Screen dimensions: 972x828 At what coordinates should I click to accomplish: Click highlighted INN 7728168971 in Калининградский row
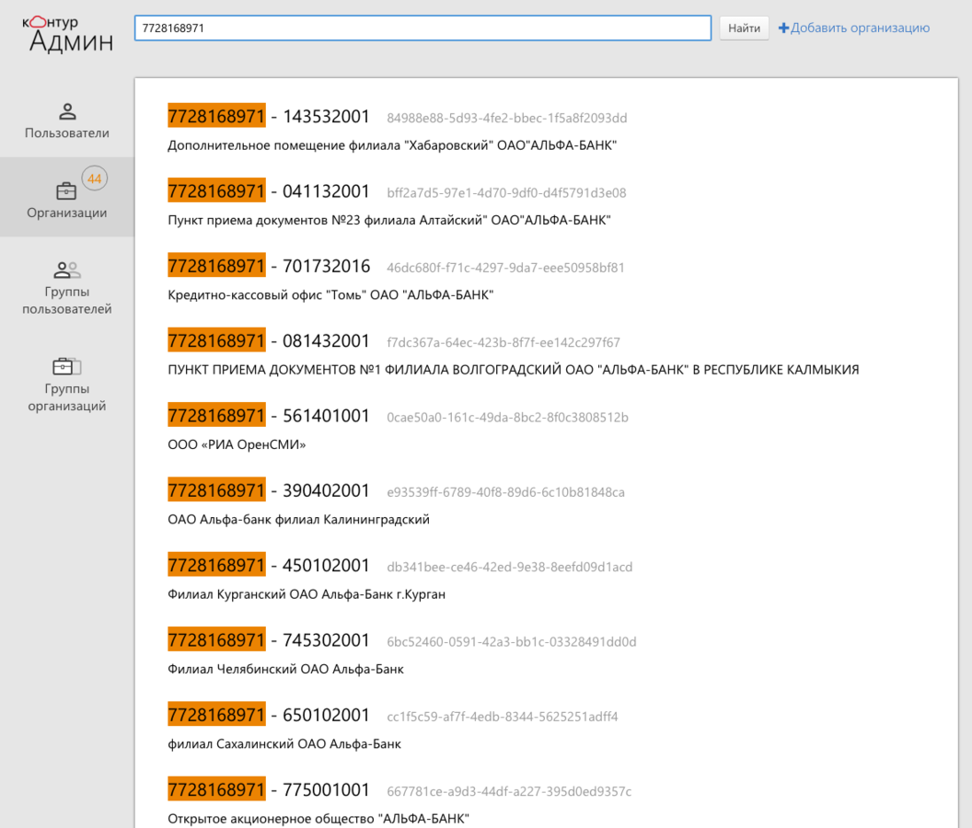[x=216, y=490]
